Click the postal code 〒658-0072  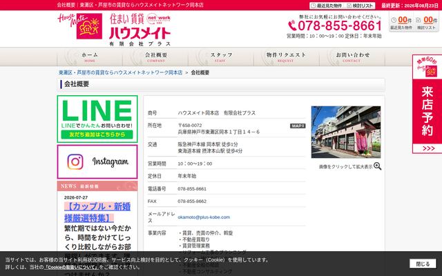[190, 126]
